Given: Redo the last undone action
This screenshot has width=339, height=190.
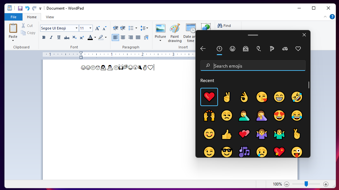Looking at the screenshot, I should pyautogui.click(x=34, y=8).
